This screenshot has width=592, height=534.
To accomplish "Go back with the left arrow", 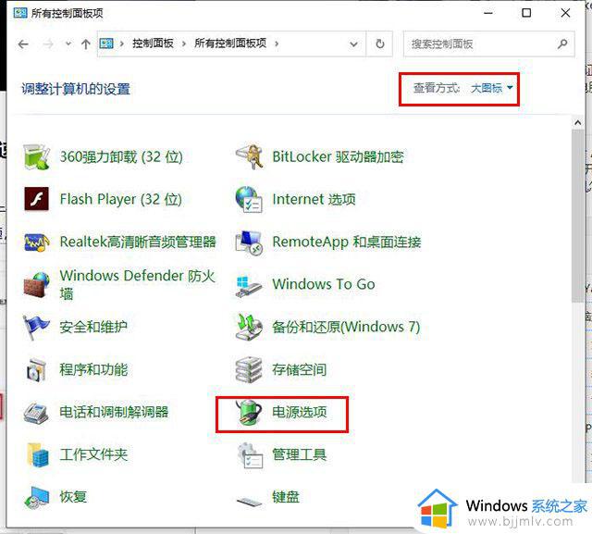I will (23, 44).
